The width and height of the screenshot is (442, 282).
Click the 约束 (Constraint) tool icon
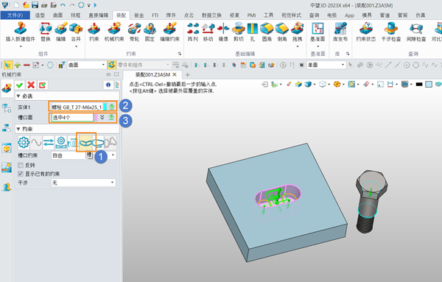click(x=94, y=29)
